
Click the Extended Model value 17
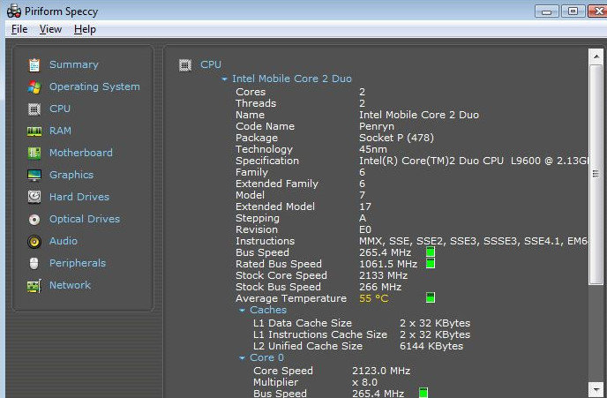pyautogui.click(x=364, y=207)
